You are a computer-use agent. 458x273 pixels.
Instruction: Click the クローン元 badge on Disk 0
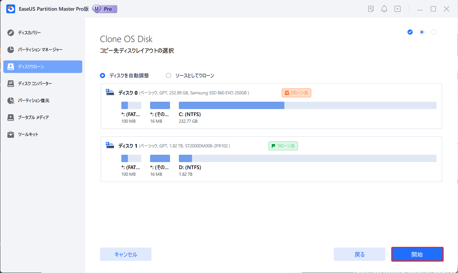pyautogui.click(x=296, y=92)
